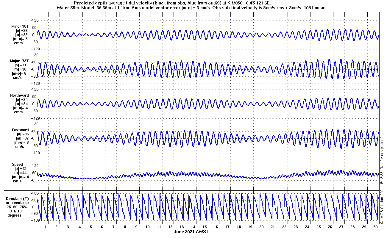Click the 'degrees' unit label
The image size is (387, 238).
[15, 215]
